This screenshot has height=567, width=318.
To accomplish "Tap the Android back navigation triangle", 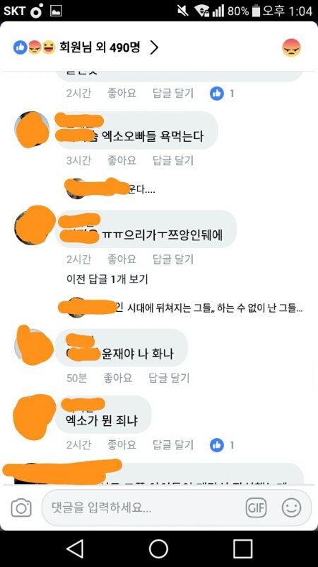I will [75, 549].
